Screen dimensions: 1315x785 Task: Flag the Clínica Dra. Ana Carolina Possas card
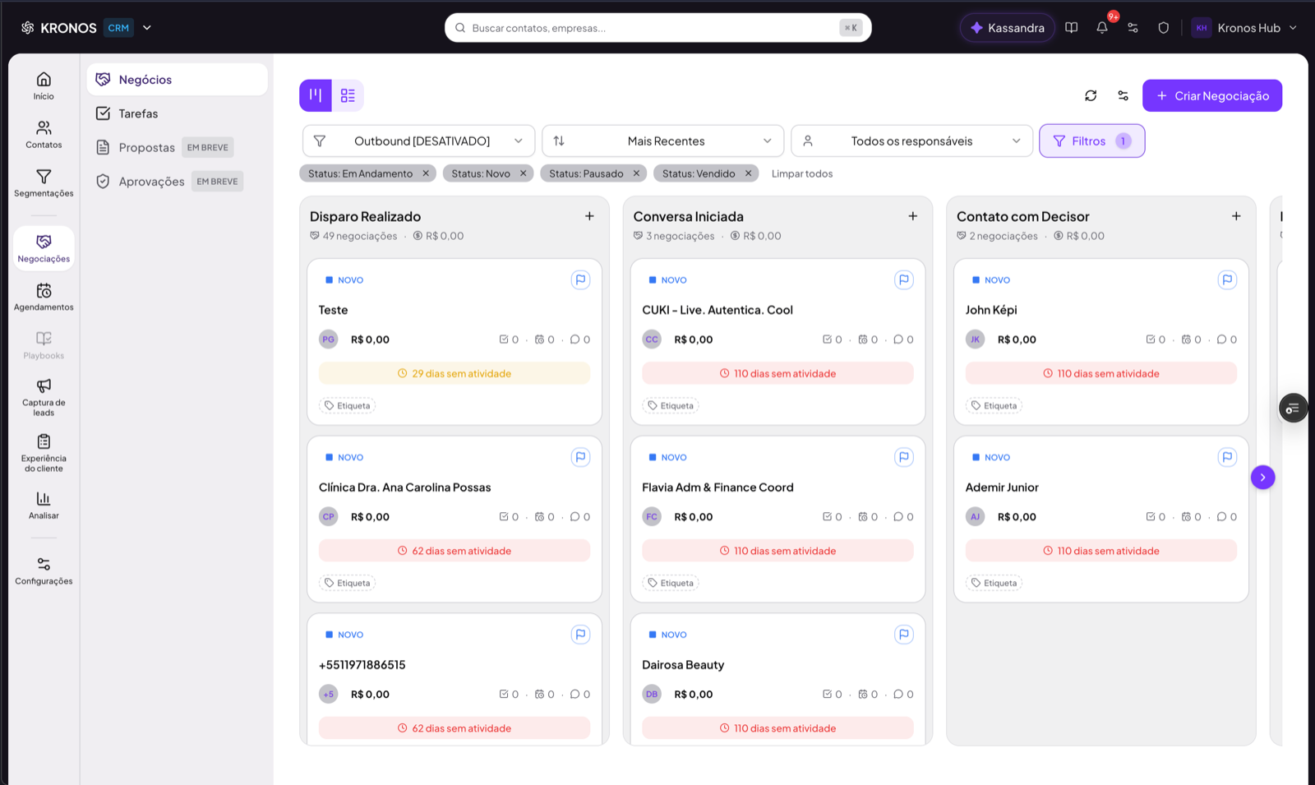pyautogui.click(x=580, y=457)
